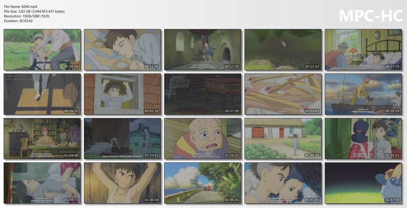This screenshot has height=208, width=407.
Task: Open the old woman thumbnail at 01:16:35
Action: point(203,139)
